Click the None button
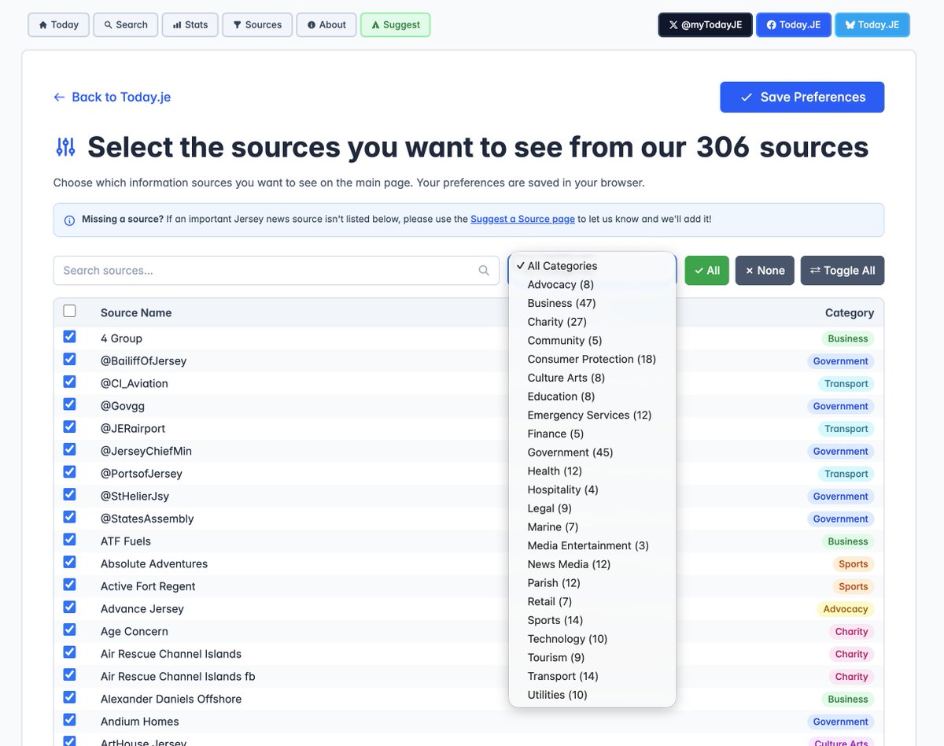The image size is (944, 746). [765, 270]
